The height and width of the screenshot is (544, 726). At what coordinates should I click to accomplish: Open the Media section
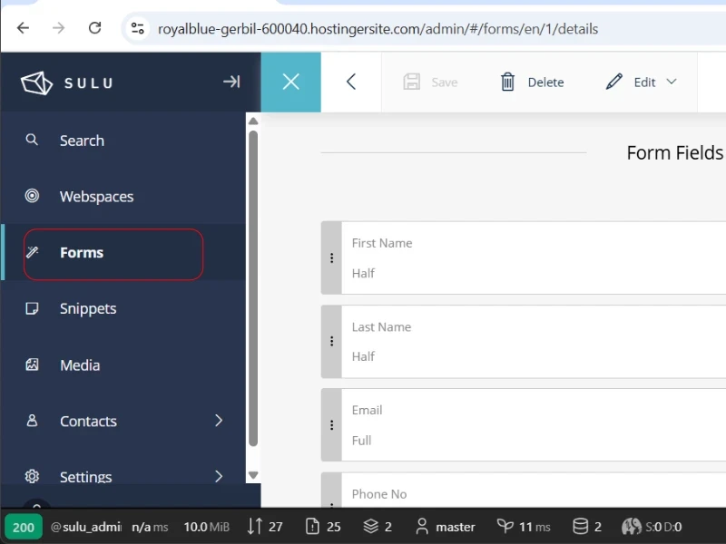[80, 365]
